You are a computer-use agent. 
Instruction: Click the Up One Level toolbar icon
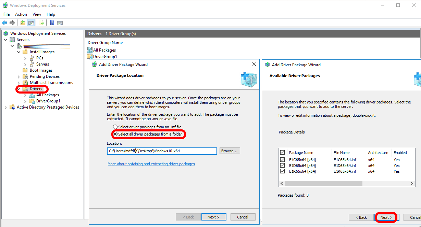pos(23,23)
